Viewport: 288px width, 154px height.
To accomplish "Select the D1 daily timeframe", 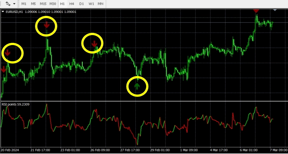I will 82,4.
